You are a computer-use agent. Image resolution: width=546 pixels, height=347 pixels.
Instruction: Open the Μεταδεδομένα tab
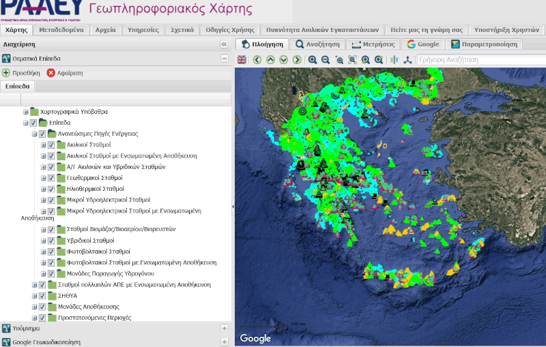pos(61,30)
